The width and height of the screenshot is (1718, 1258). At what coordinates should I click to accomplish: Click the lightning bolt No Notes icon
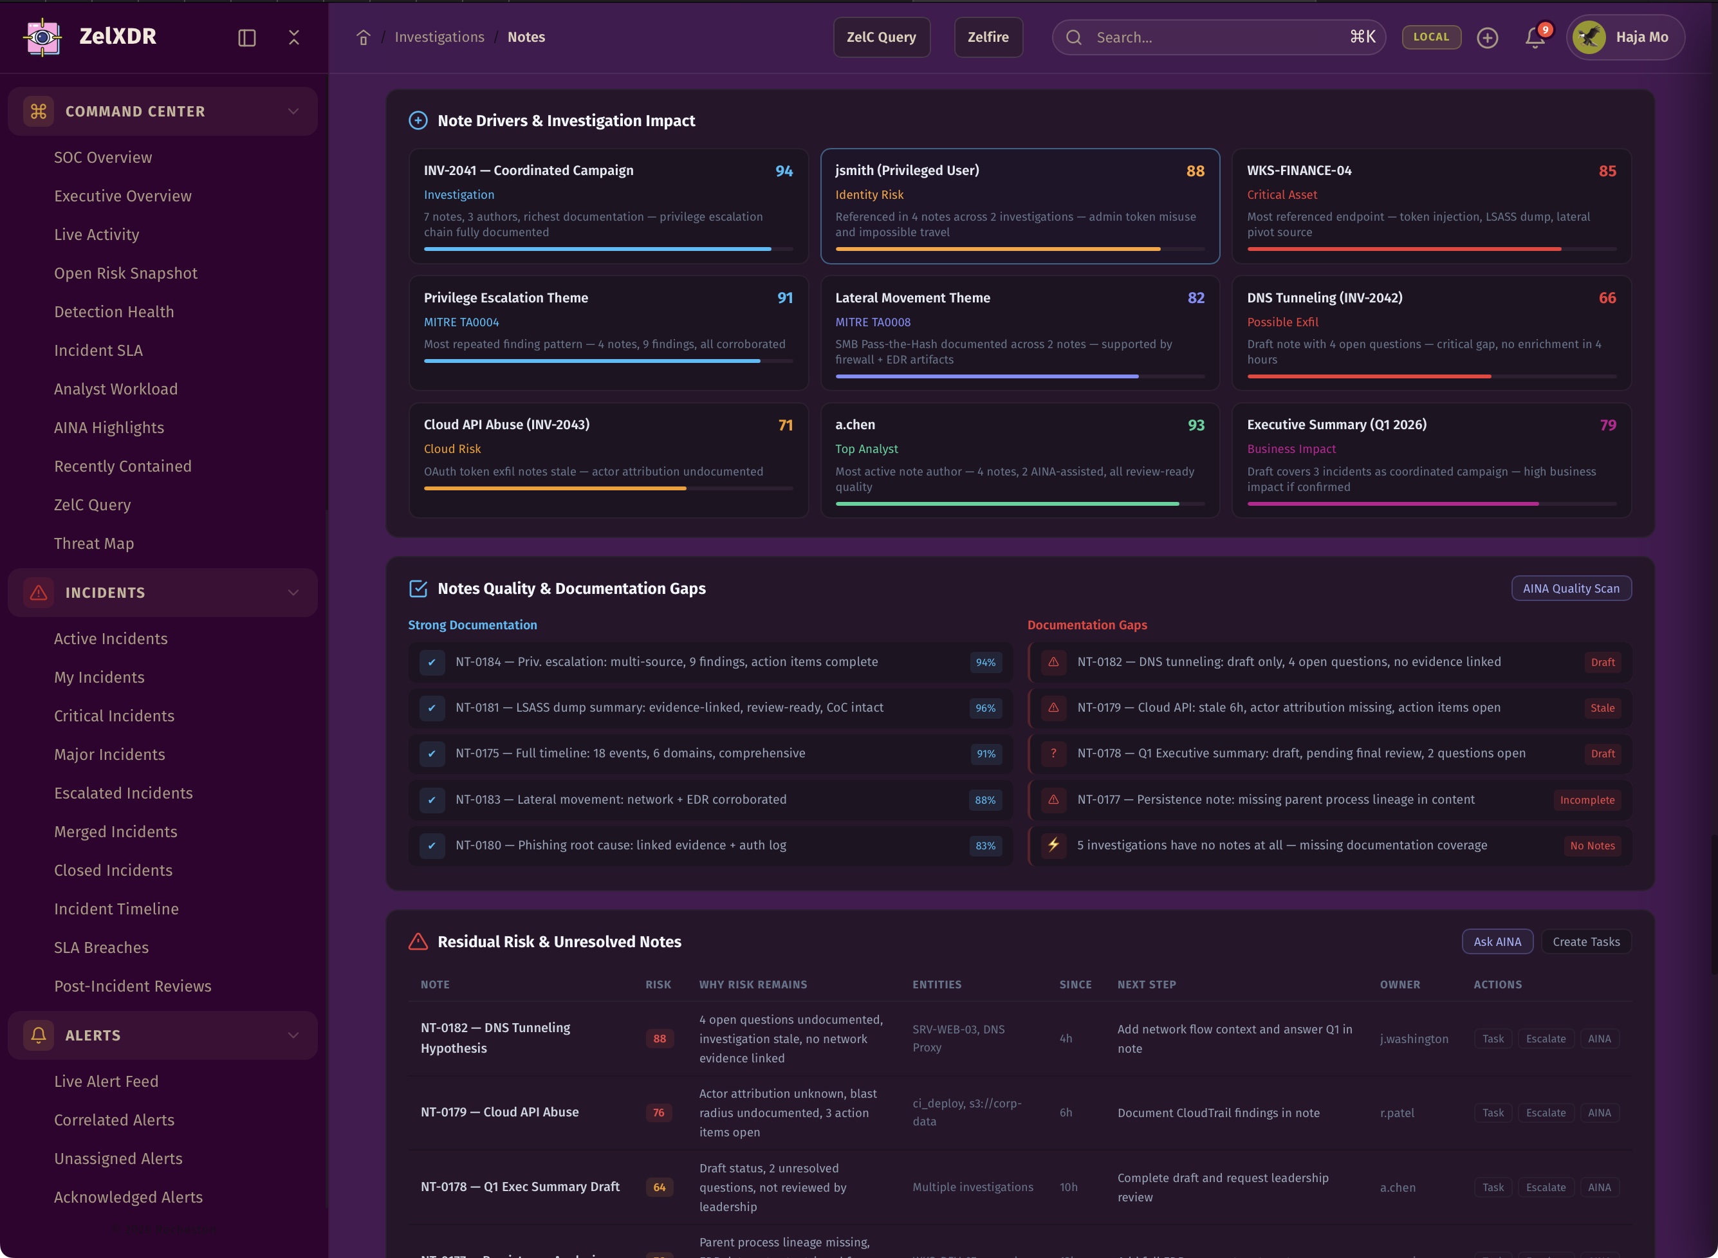[x=1053, y=844]
